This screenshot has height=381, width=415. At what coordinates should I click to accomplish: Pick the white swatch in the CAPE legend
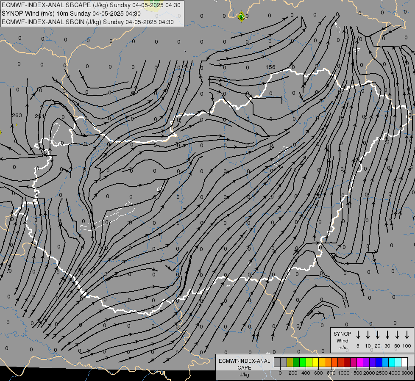(404, 362)
